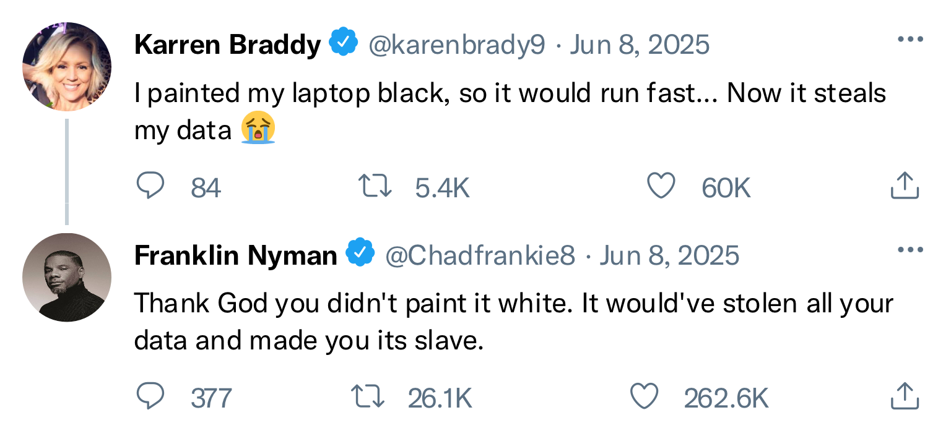Reply to Karren Braddy's laptop tweet
The image size is (951, 436).
[150, 186]
